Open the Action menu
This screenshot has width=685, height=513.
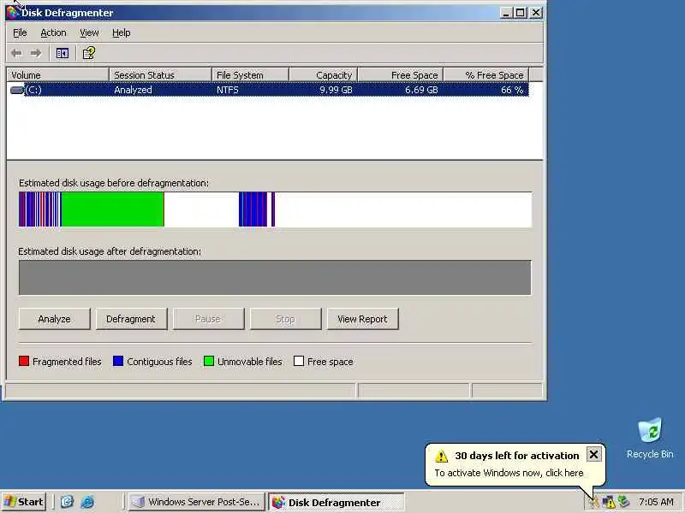pyautogui.click(x=53, y=32)
